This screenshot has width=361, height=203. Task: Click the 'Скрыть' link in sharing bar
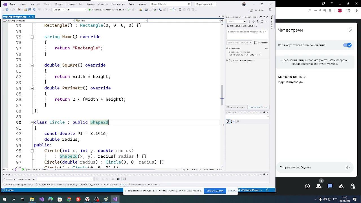[x=232, y=191]
